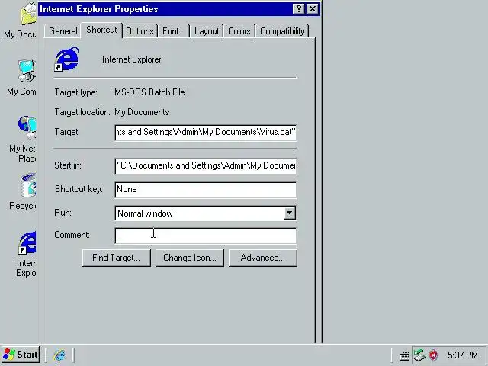Open the General tab
The image size is (488, 366).
point(63,31)
